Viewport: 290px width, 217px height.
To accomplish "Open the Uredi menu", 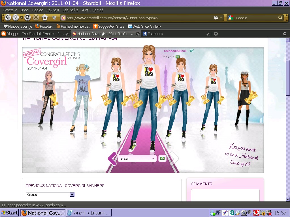I will click(25, 10).
